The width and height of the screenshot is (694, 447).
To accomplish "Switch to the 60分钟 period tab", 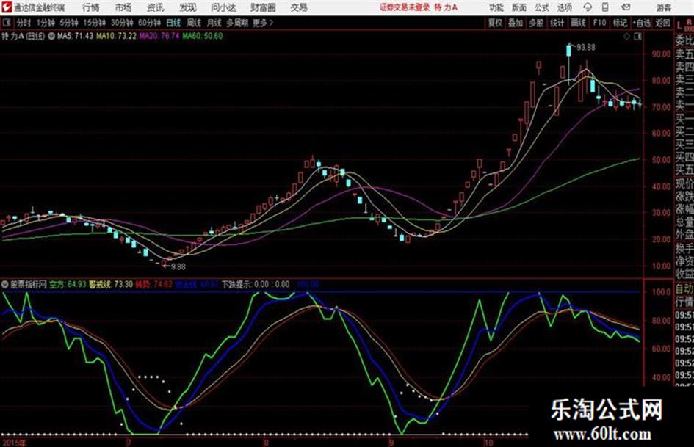I will click(x=149, y=23).
